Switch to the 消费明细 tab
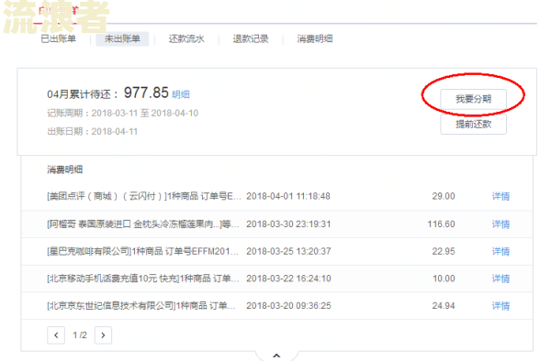The width and height of the screenshot is (551, 361). [x=315, y=38]
